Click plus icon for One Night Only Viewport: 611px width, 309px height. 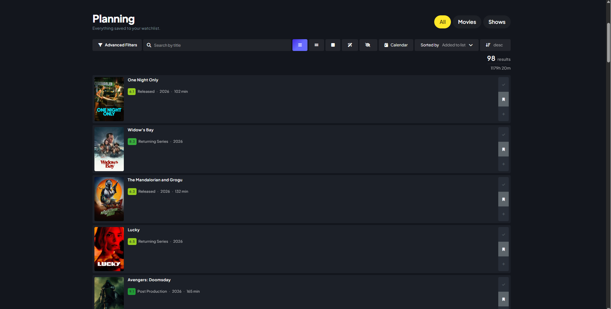[504, 114]
